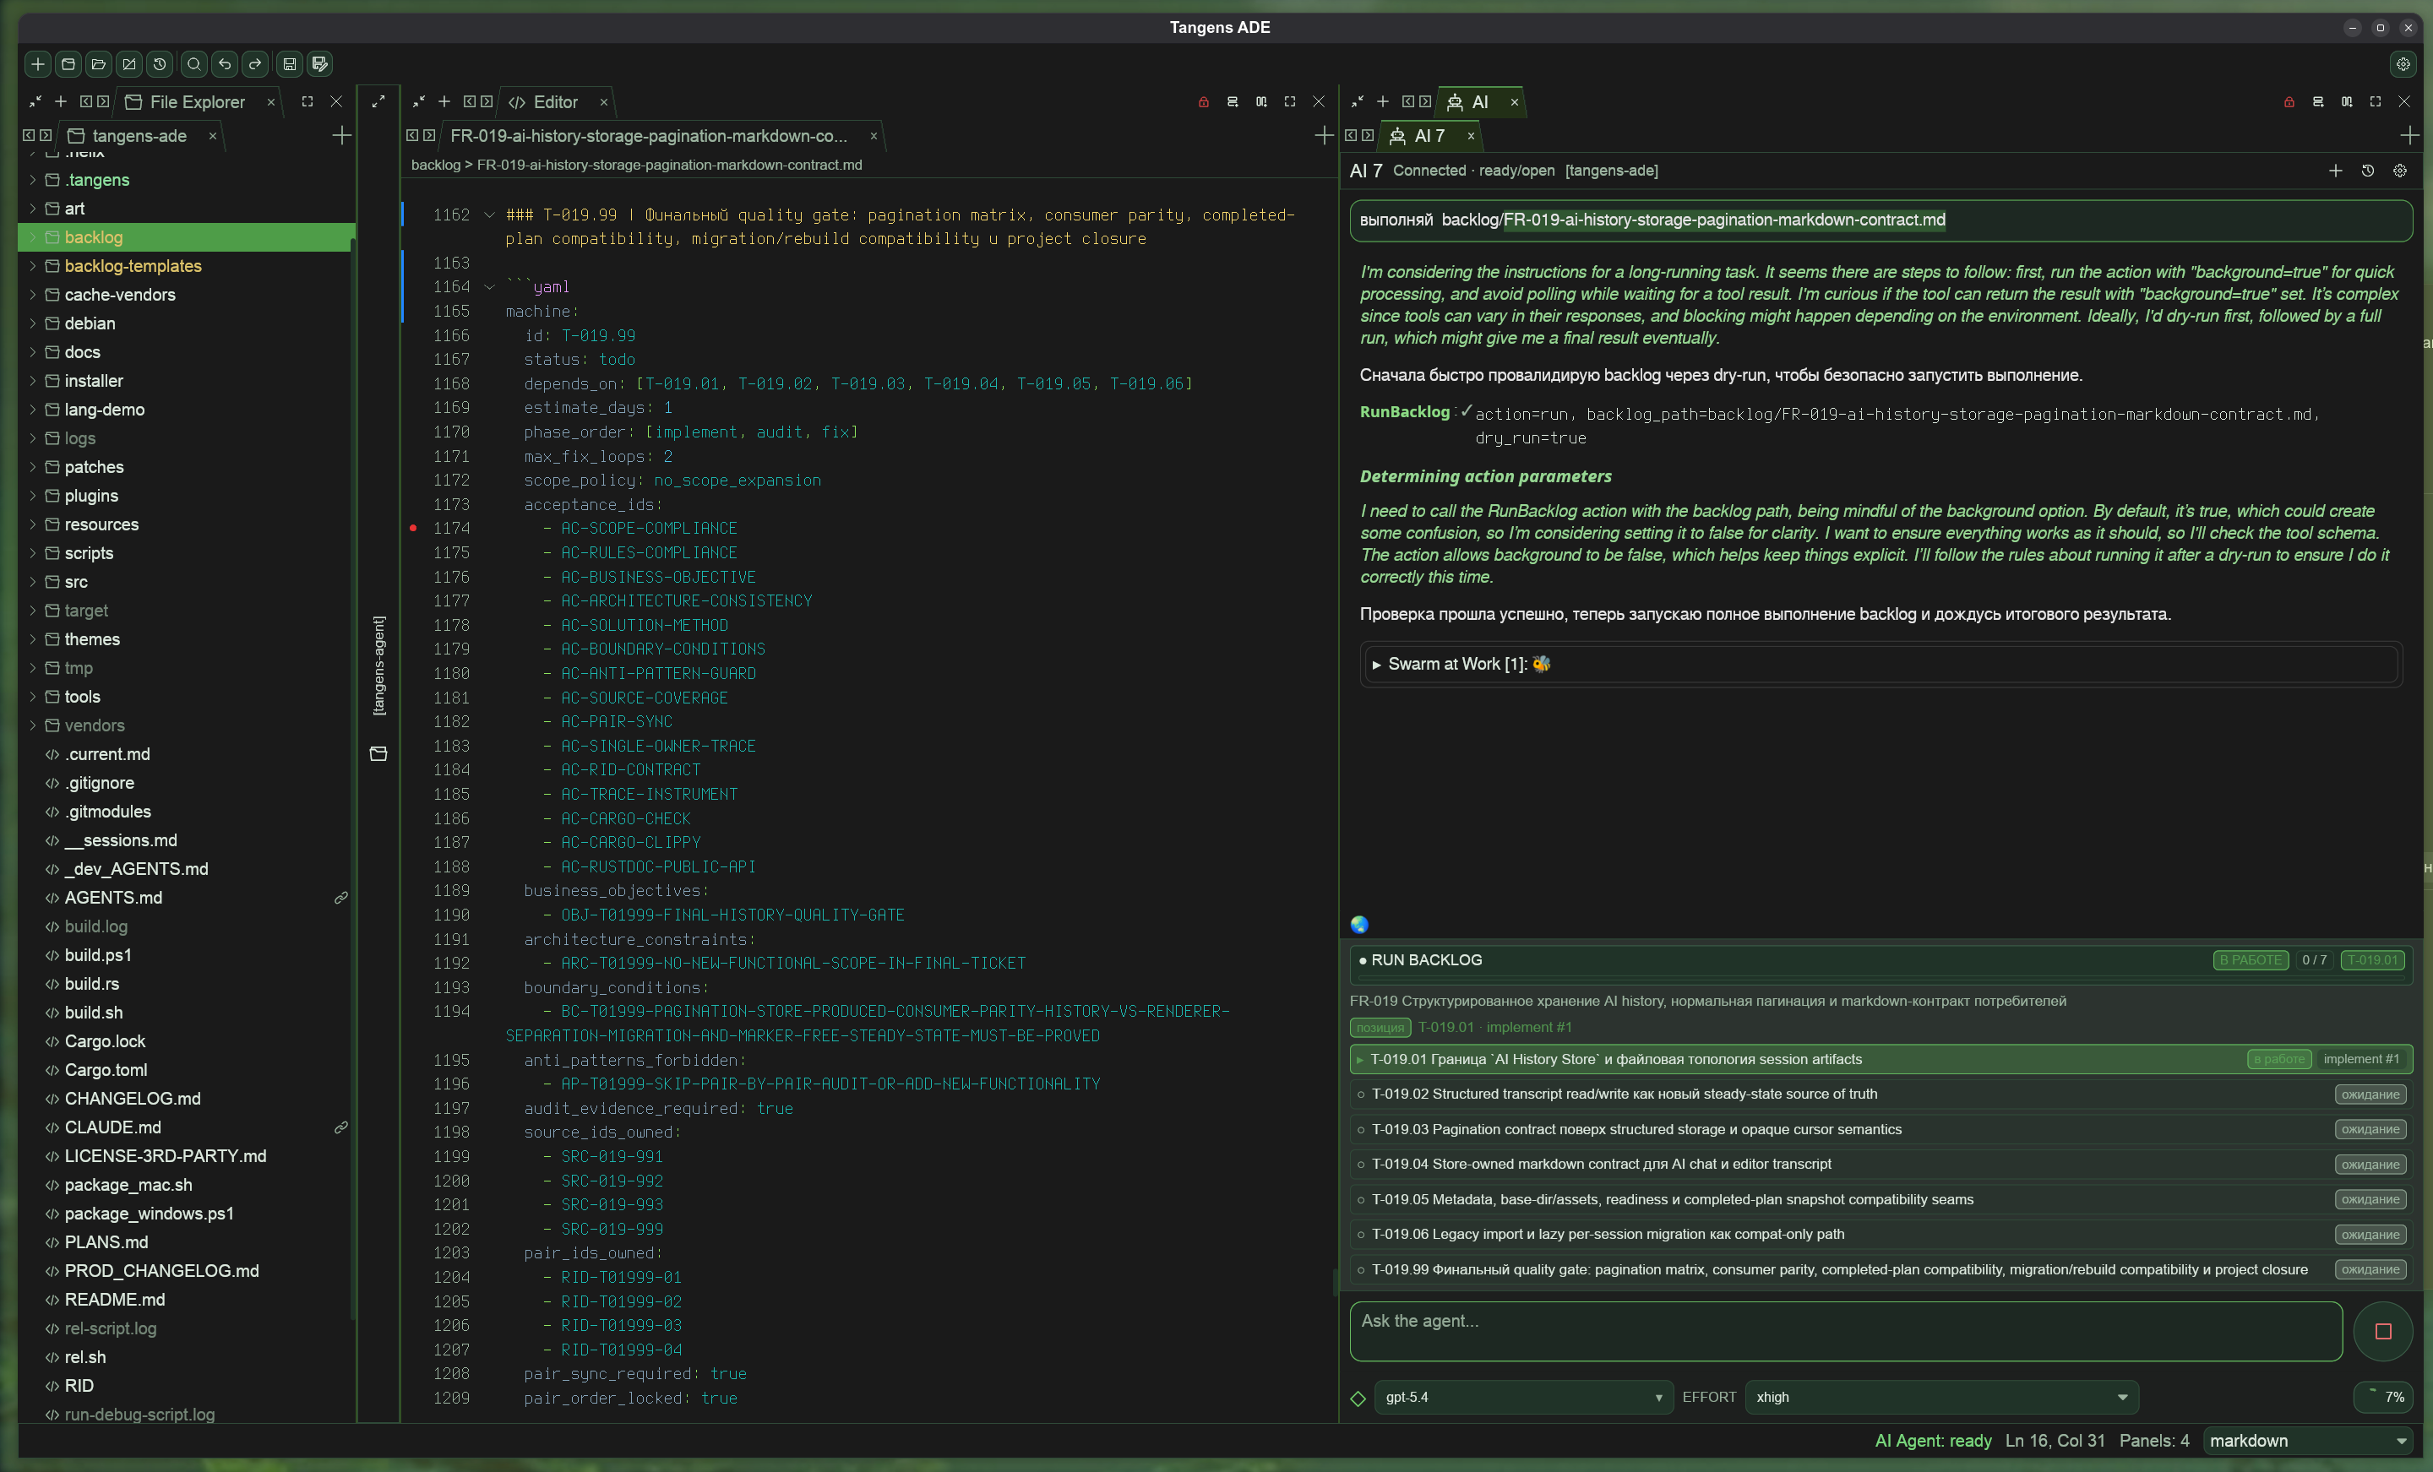Add a new tab in File Explorer tab bar

click(x=341, y=135)
